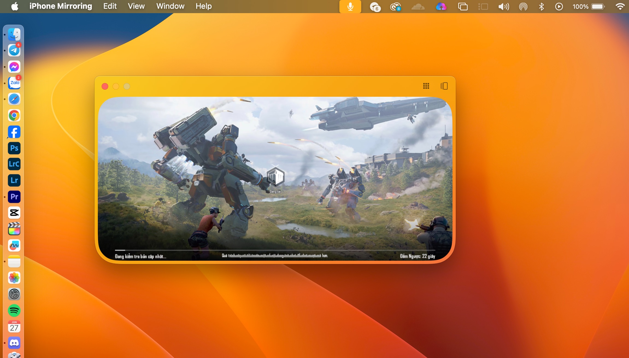Open Lightroom Classic dock icon
Screen dimensions: 629x358
tap(14, 164)
